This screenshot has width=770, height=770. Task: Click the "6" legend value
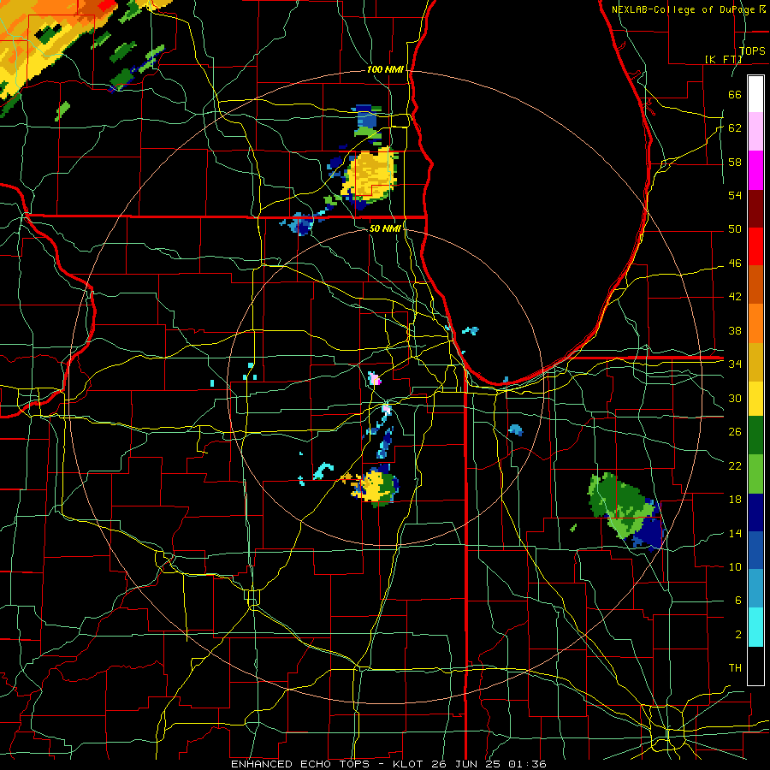tap(737, 601)
